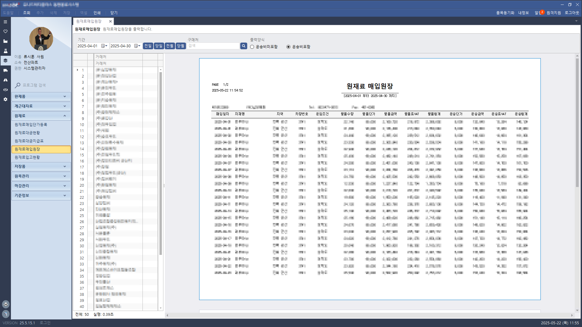
Task: Click the program search magnifier icon
Action: (18, 85)
